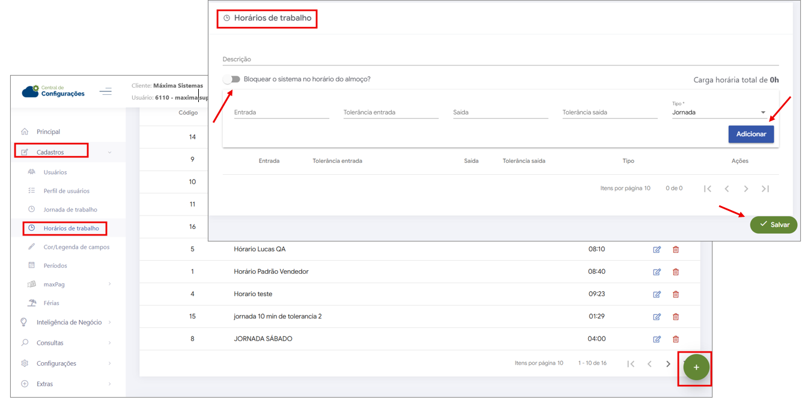Click the Tolerância entrada input field
Viewport: 805px width, 400px height.
click(x=390, y=112)
